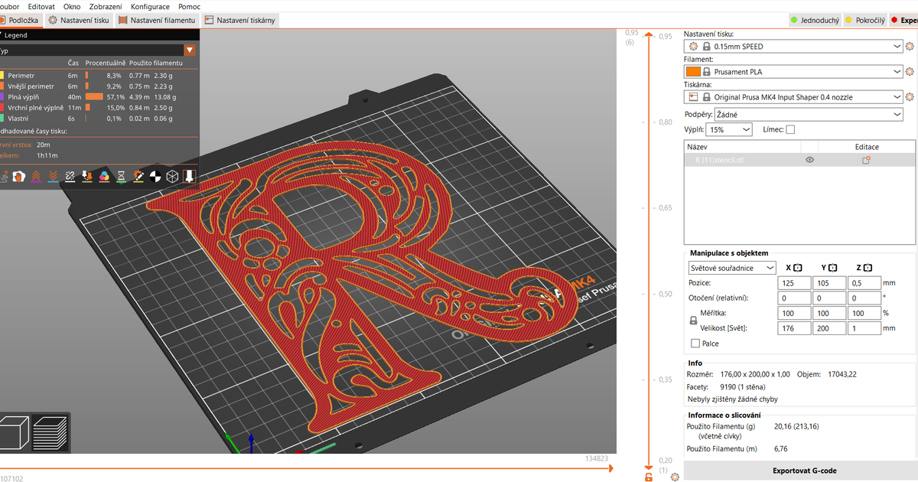Click the X position input field

point(794,282)
